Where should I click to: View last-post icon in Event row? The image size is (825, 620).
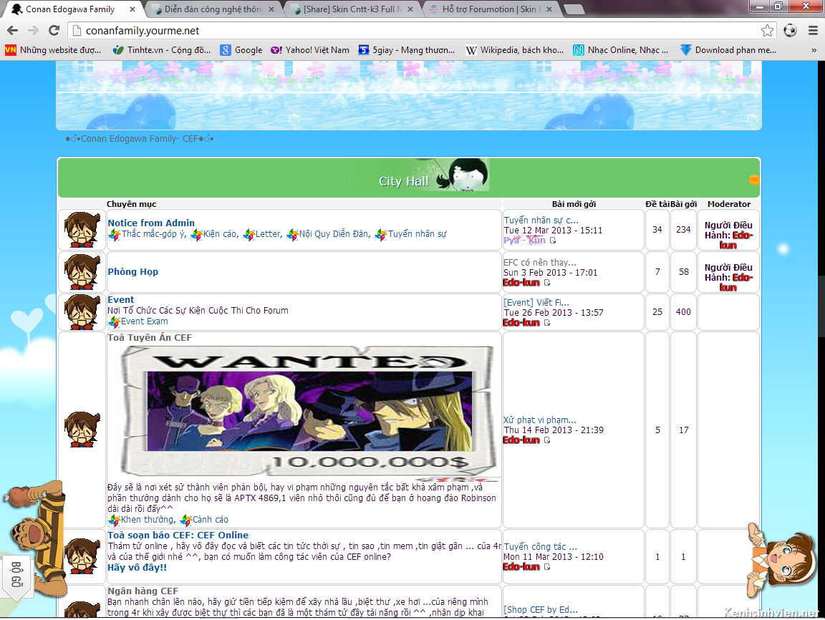click(x=547, y=322)
